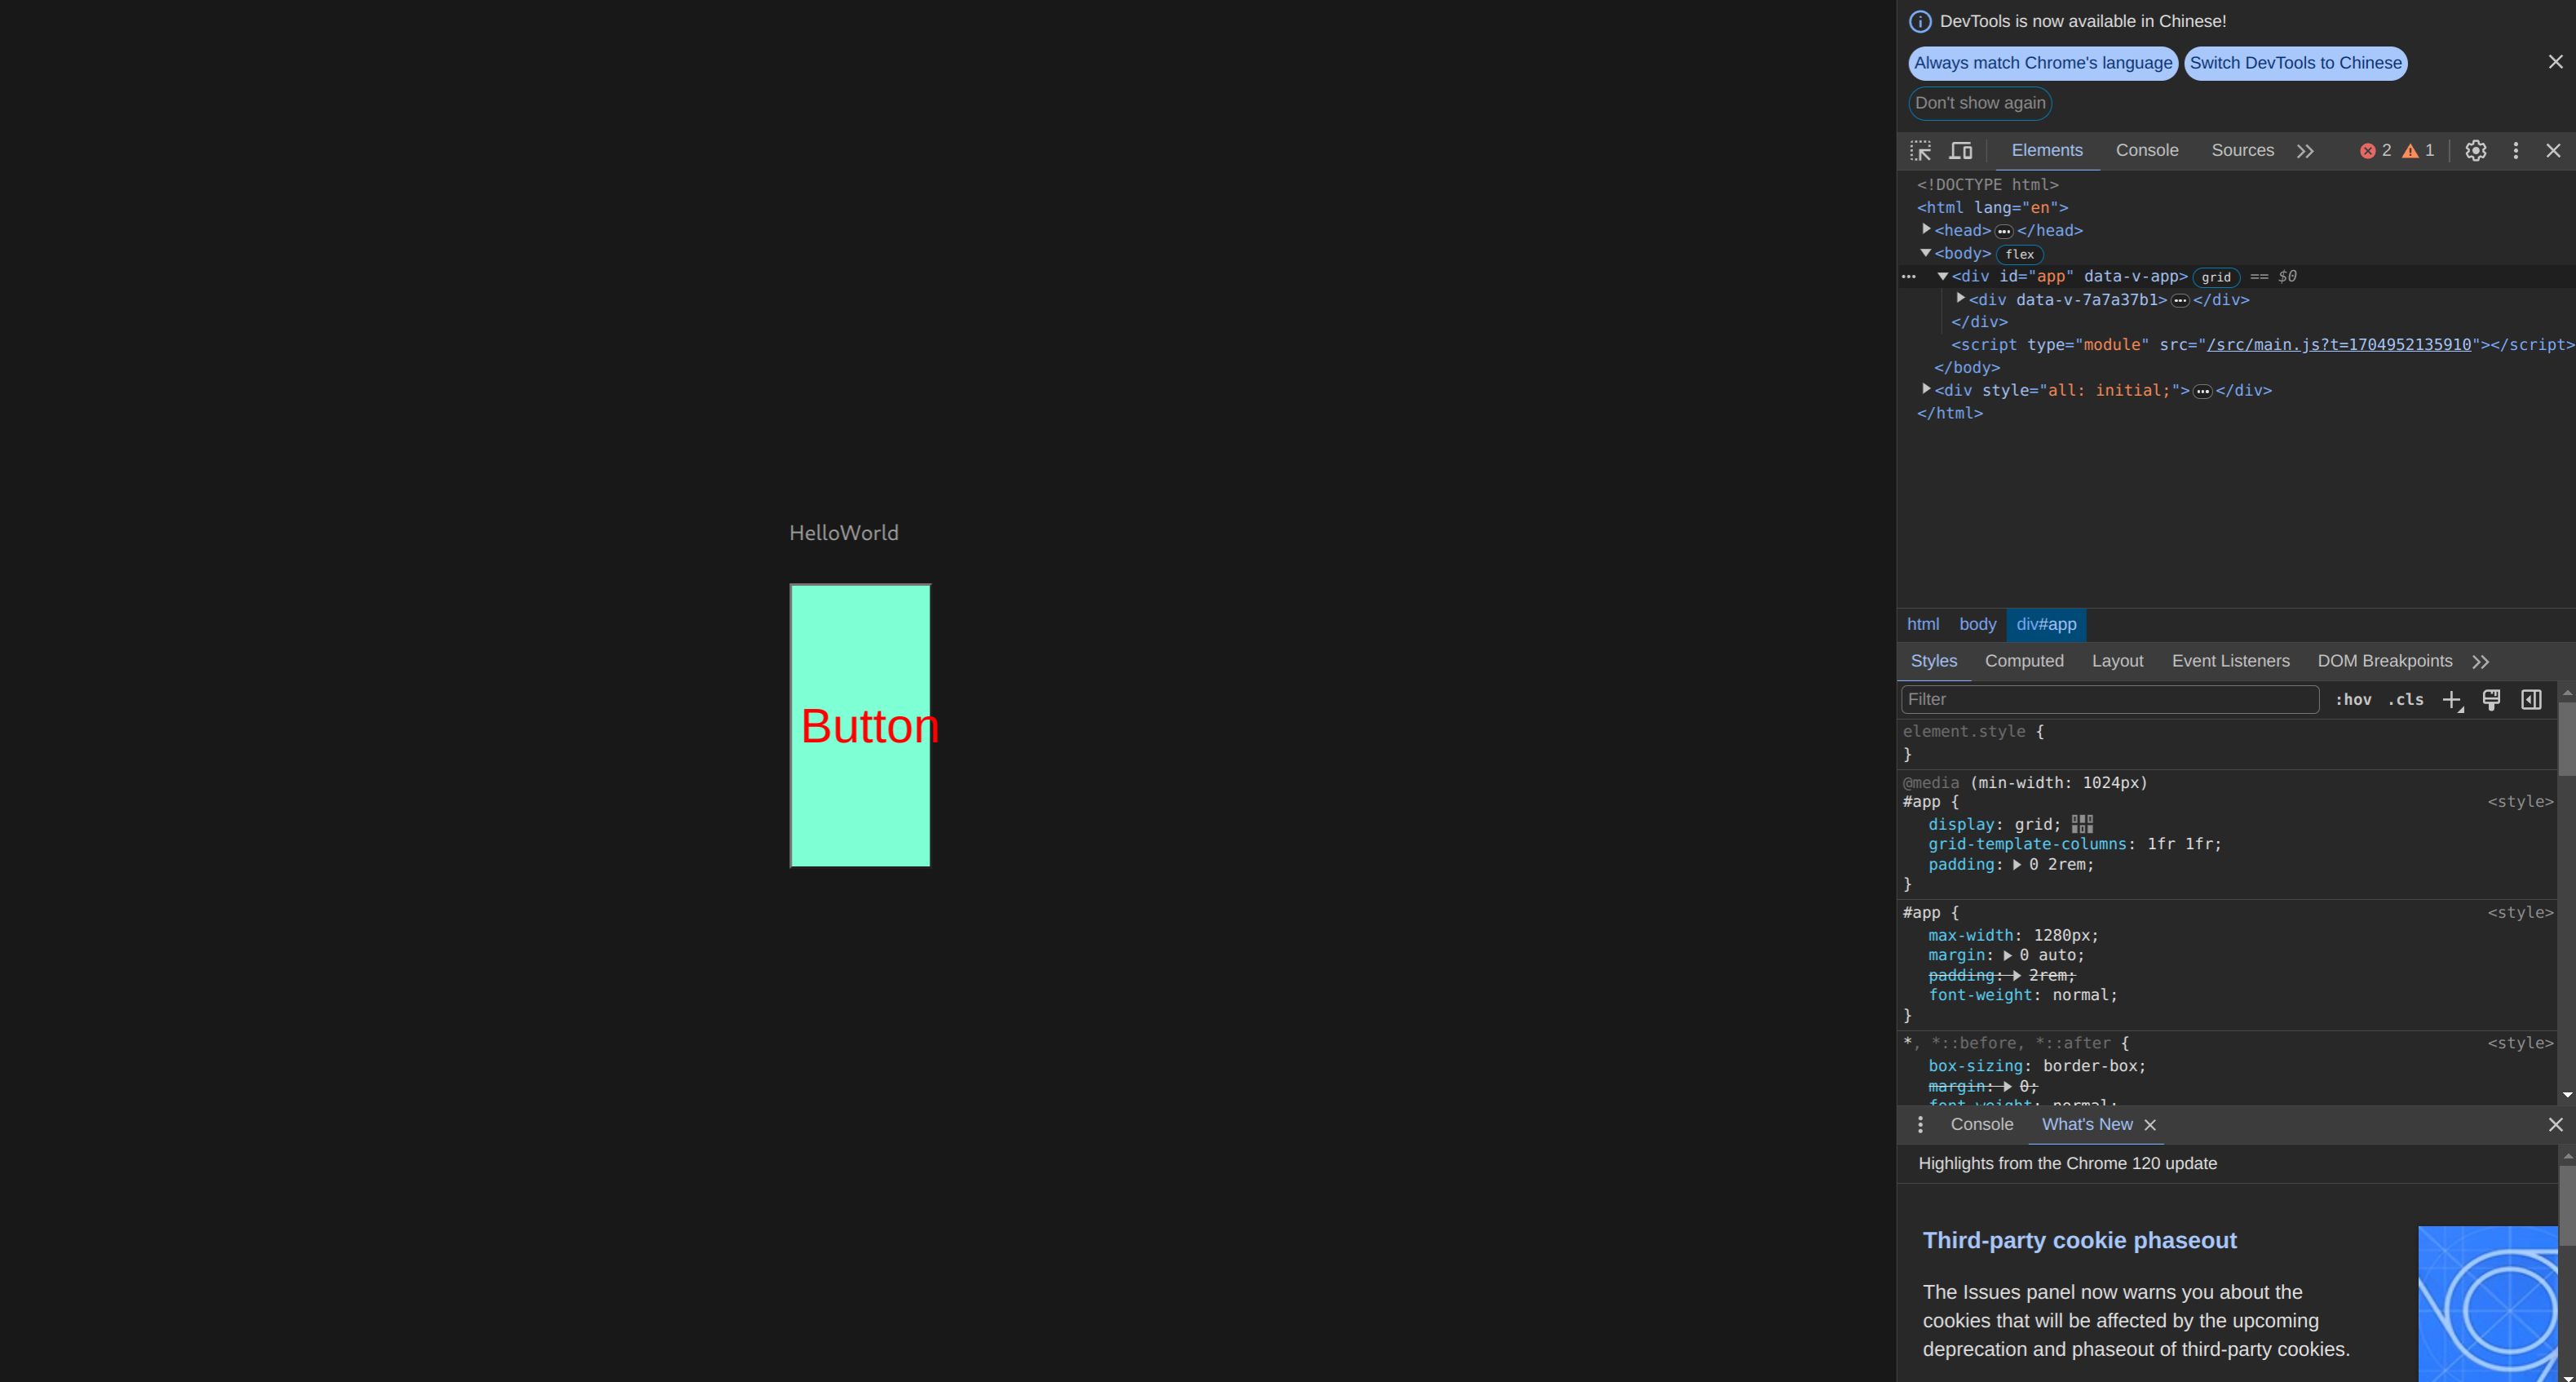
Task: Activate the inspect element picker icon
Action: (1920, 151)
